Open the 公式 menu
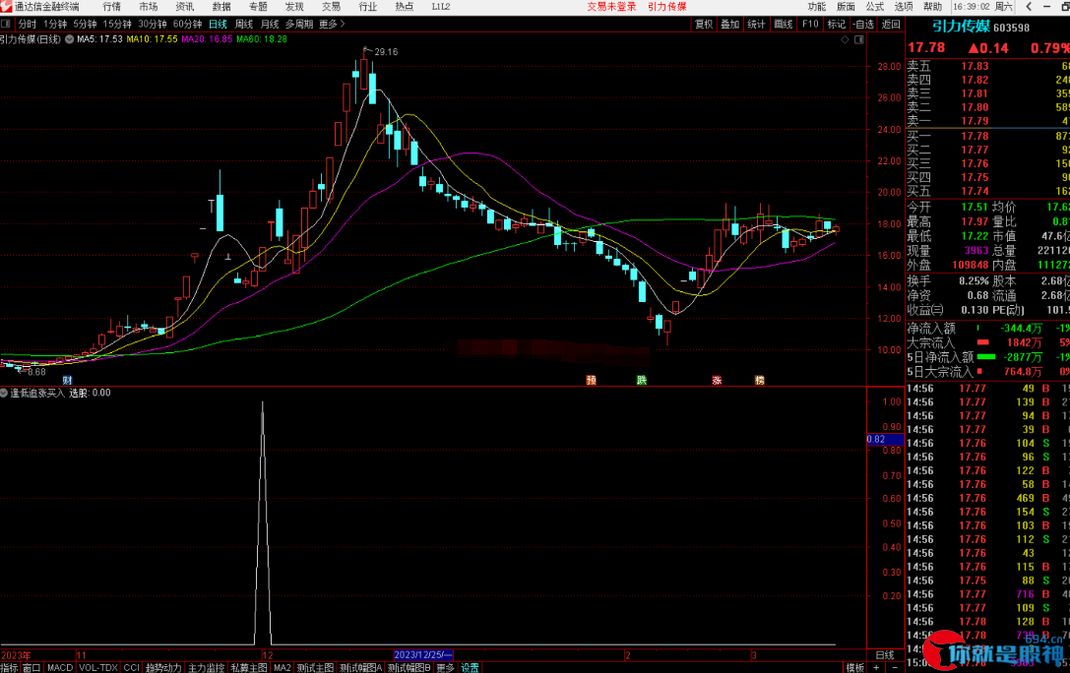The image size is (1070, 673). (875, 6)
